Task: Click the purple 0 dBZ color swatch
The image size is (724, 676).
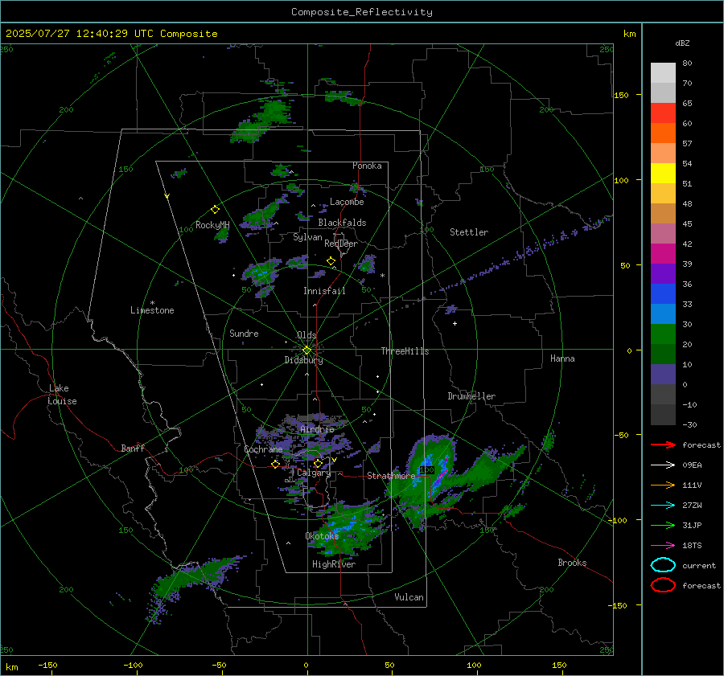Action: 663,375
